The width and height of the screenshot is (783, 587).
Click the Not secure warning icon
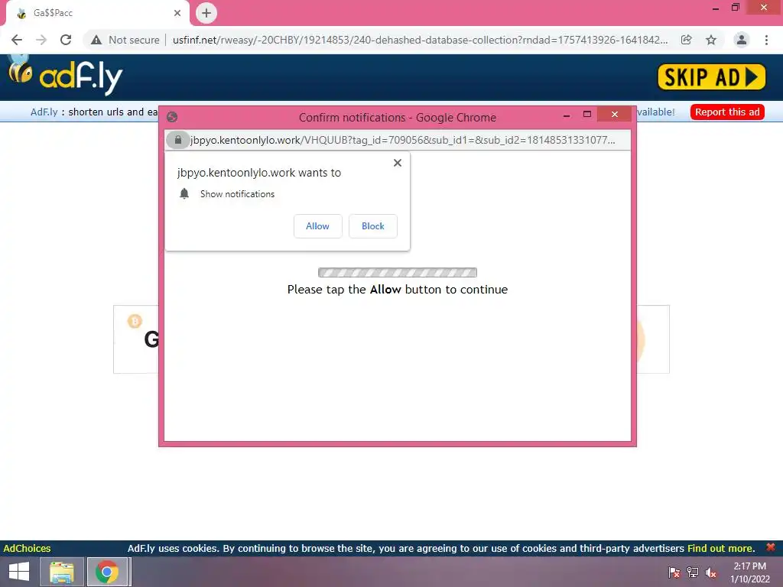96,40
